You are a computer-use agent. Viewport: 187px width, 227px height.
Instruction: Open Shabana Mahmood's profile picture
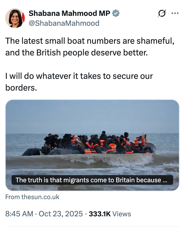(15, 18)
